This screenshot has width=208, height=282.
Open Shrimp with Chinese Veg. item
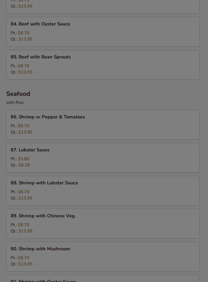point(103,224)
